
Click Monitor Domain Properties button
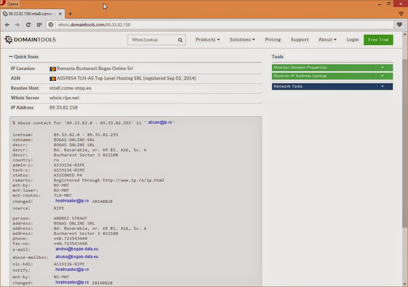click(322, 67)
